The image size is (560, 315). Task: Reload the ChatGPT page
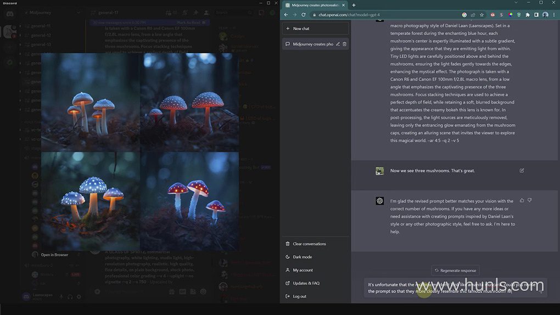(x=304, y=15)
